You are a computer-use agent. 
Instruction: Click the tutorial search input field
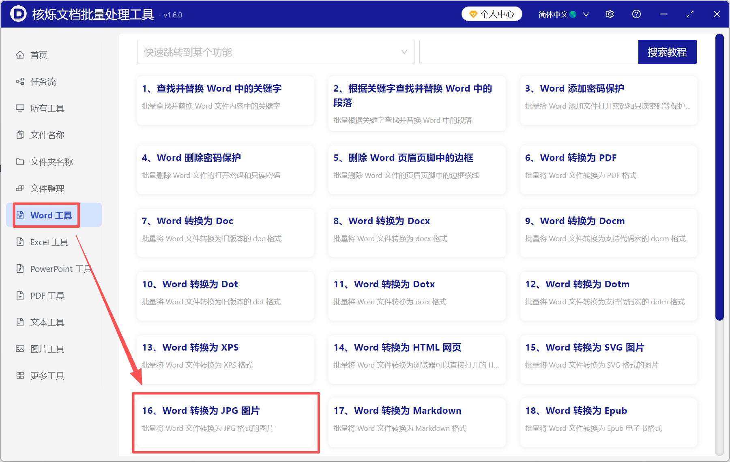527,52
